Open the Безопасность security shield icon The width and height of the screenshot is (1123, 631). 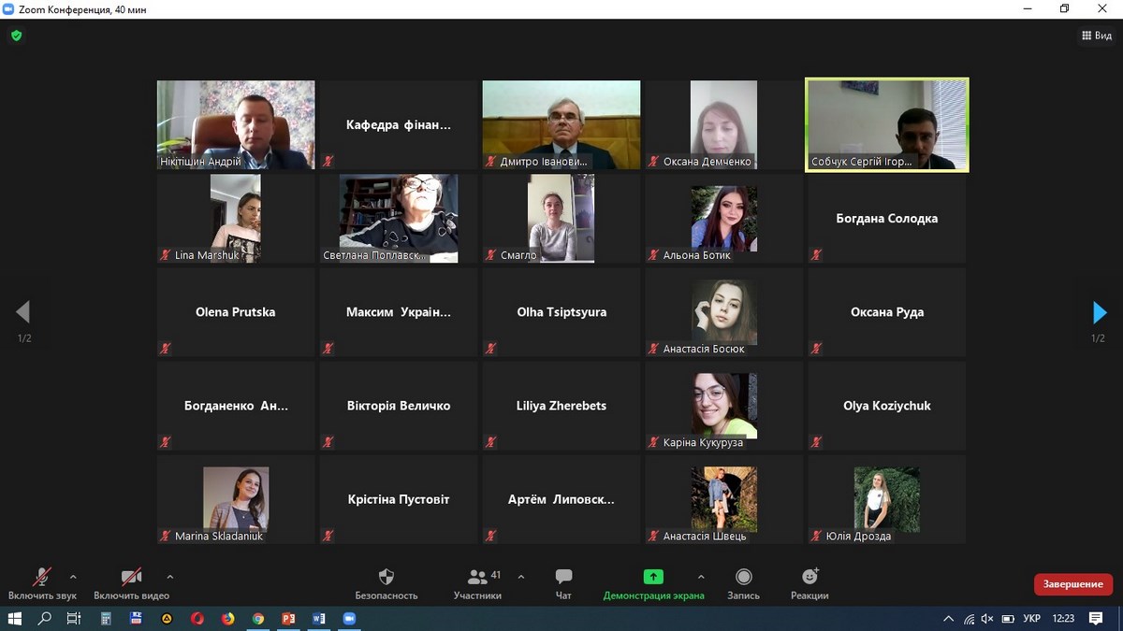coord(386,577)
